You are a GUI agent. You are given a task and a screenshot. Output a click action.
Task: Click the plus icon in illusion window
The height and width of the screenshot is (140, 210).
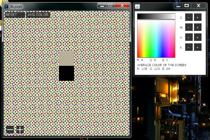pyautogui.click(x=20, y=129)
